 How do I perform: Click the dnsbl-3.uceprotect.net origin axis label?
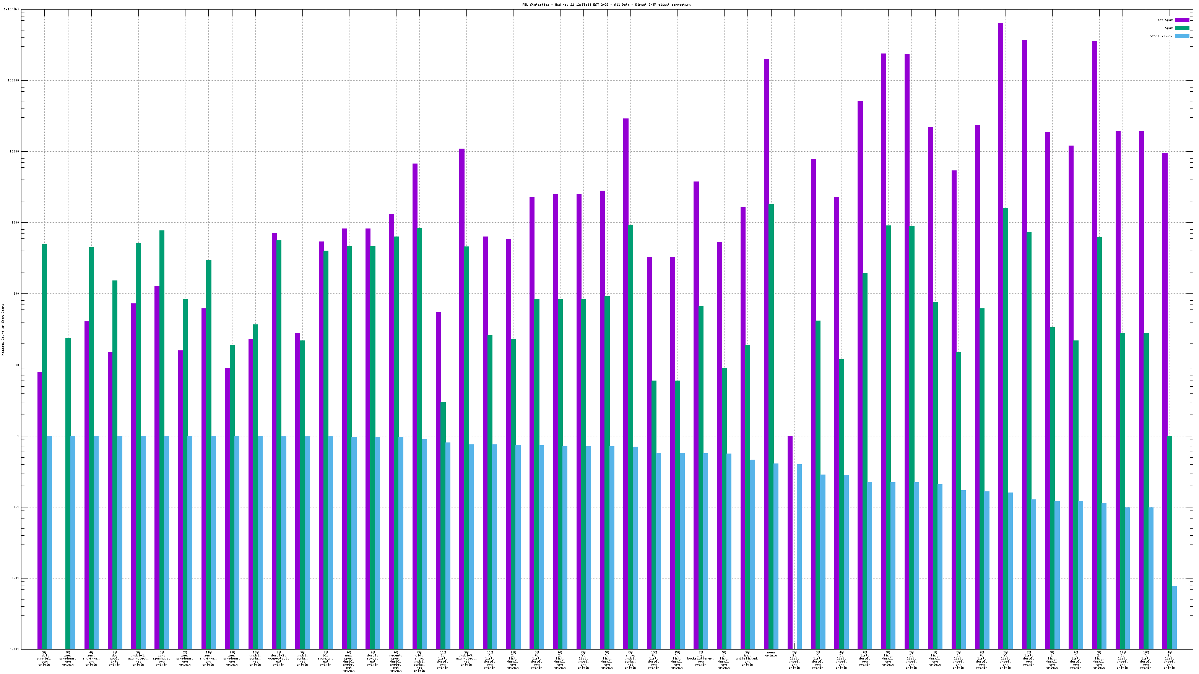[466, 659]
